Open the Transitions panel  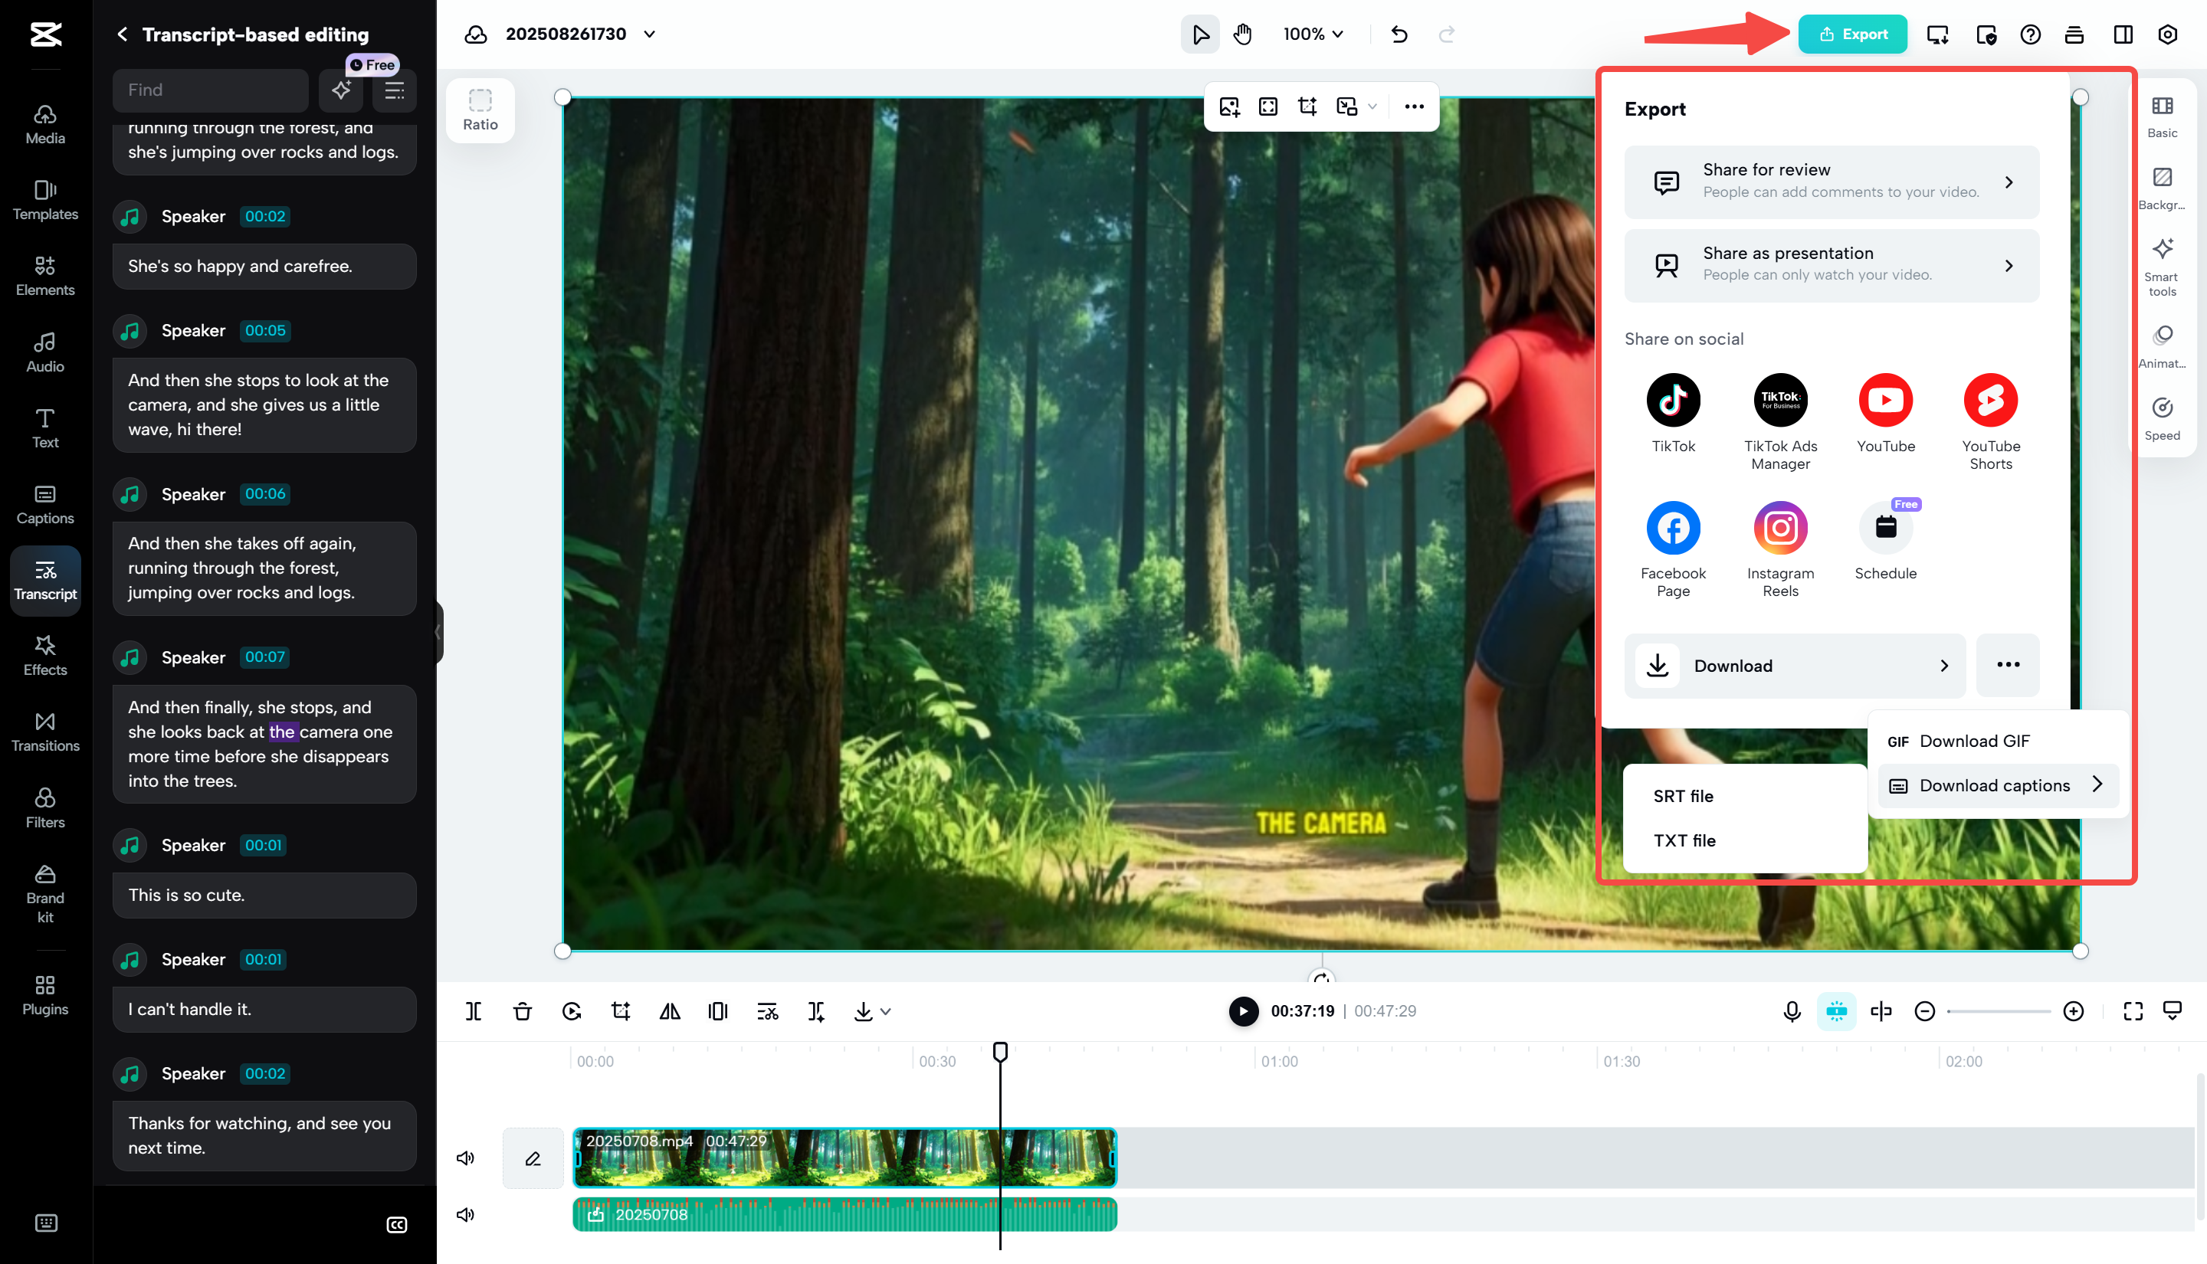pyautogui.click(x=45, y=732)
